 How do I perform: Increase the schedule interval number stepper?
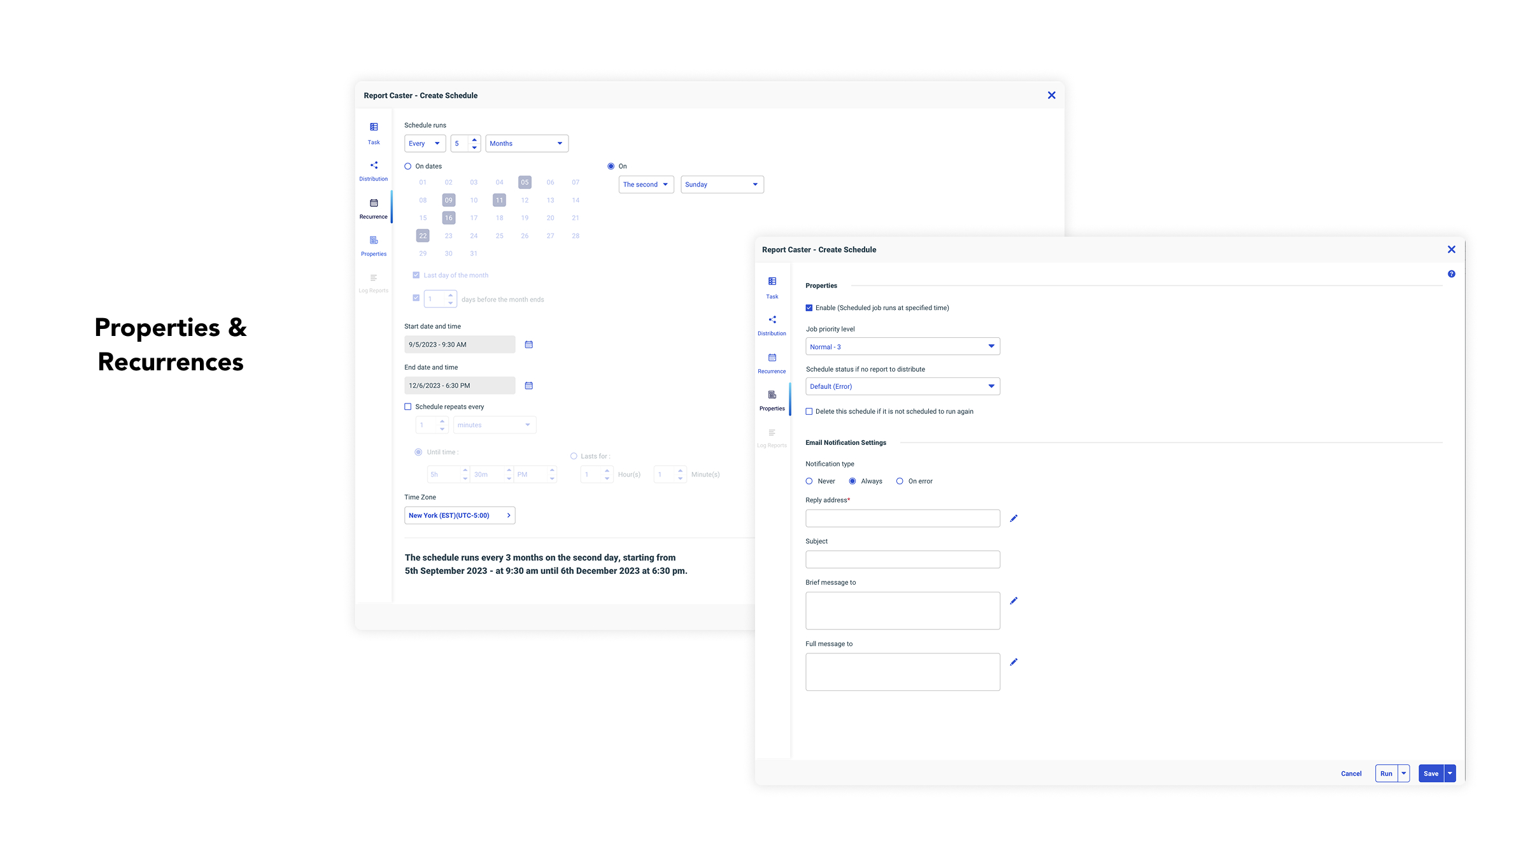474,140
